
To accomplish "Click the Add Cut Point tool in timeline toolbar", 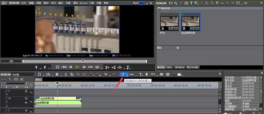I will click(123, 75).
